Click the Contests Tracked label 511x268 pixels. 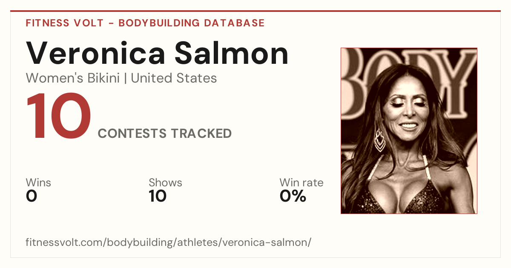(165, 134)
